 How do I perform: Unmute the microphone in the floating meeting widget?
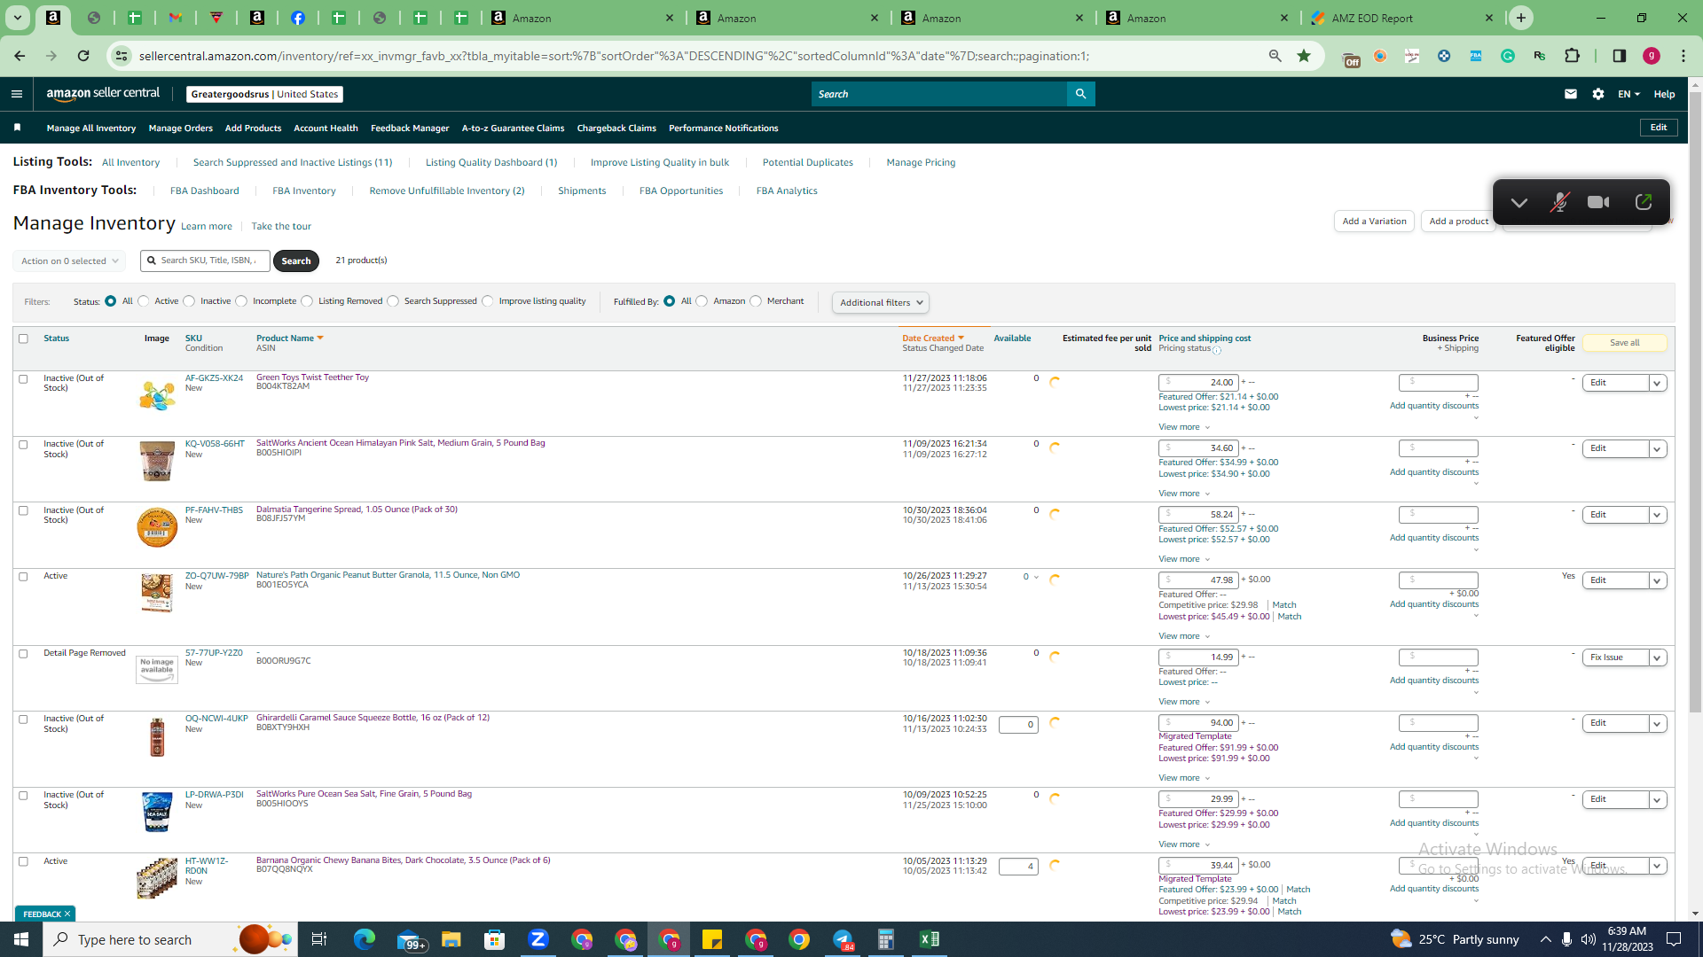(1558, 202)
